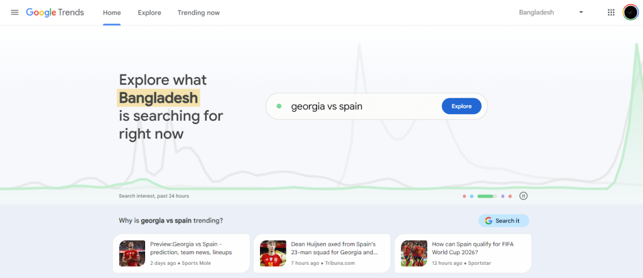
Task: Open the Google apps grid
Action: 611,13
